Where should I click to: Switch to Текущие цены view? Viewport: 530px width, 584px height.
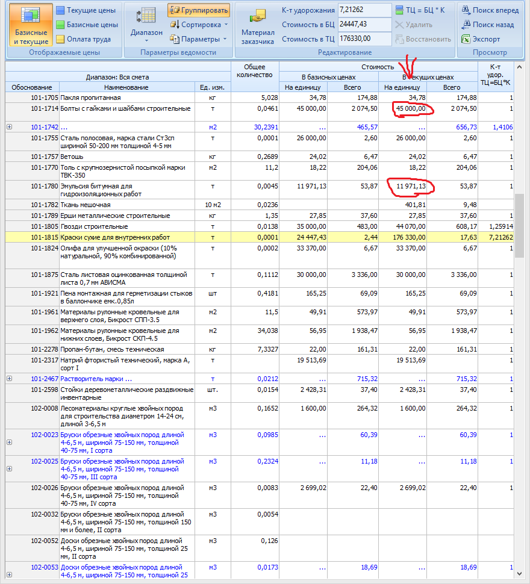coord(87,11)
